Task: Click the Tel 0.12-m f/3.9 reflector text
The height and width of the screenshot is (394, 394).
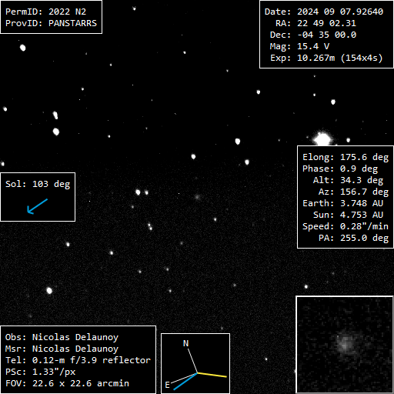Action: point(78,360)
